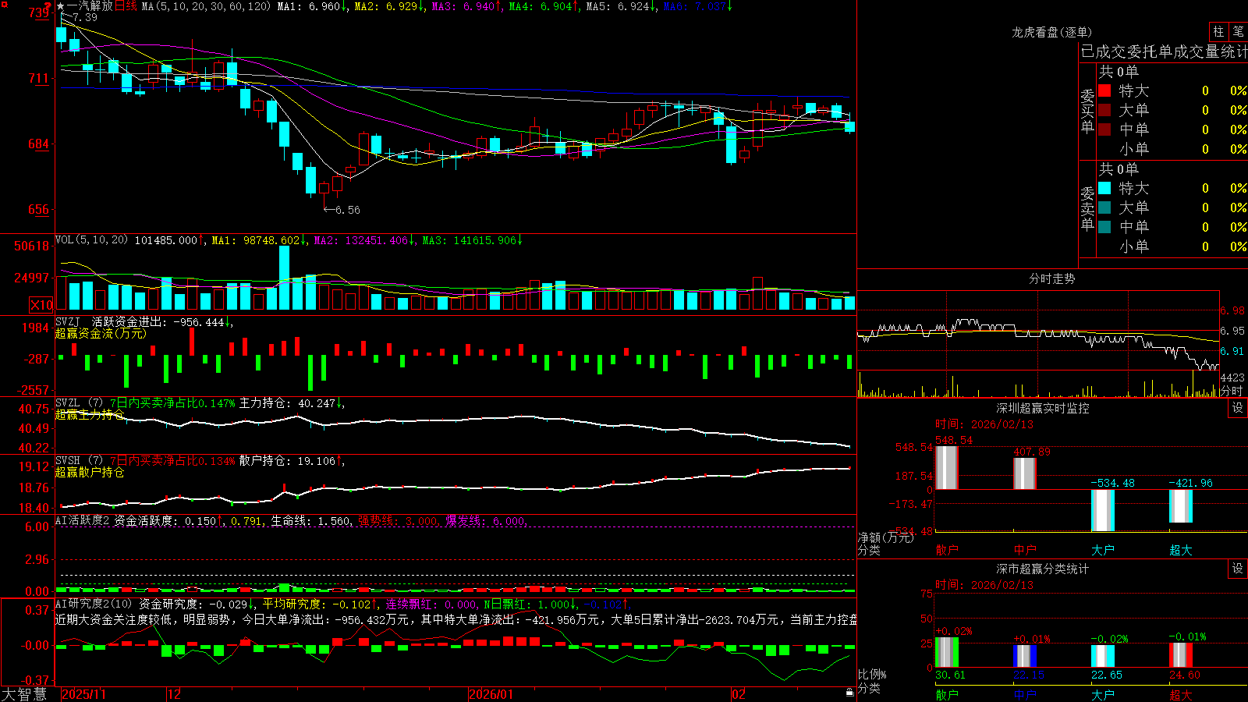Viewport: 1248px width, 702px height.
Task: Click the blue 中户 ratio bar showing 22.15
Action: pyautogui.click(x=1025, y=656)
